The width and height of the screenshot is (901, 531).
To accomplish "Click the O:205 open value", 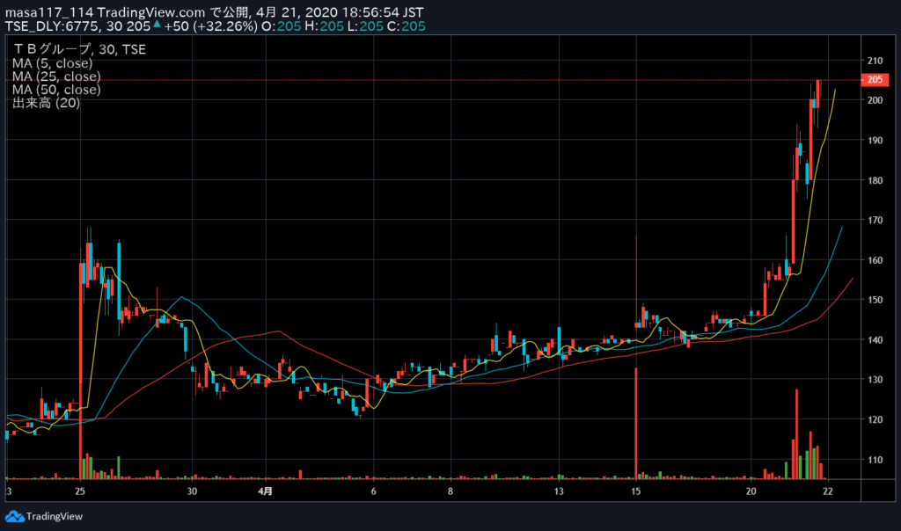I will point(282,26).
